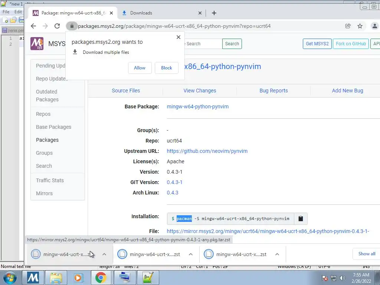The image size is (380, 285).
Task: Open the Source Files tab link
Action: pyautogui.click(x=126, y=91)
